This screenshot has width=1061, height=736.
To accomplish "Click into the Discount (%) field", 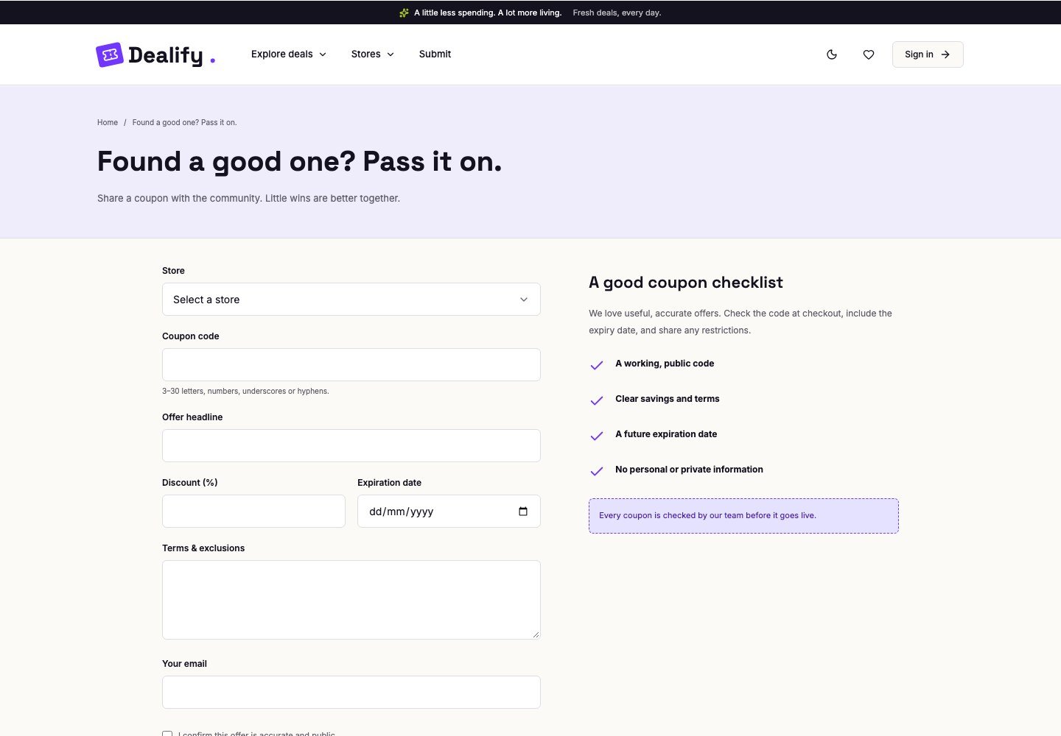I will pyautogui.click(x=253, y=512).
